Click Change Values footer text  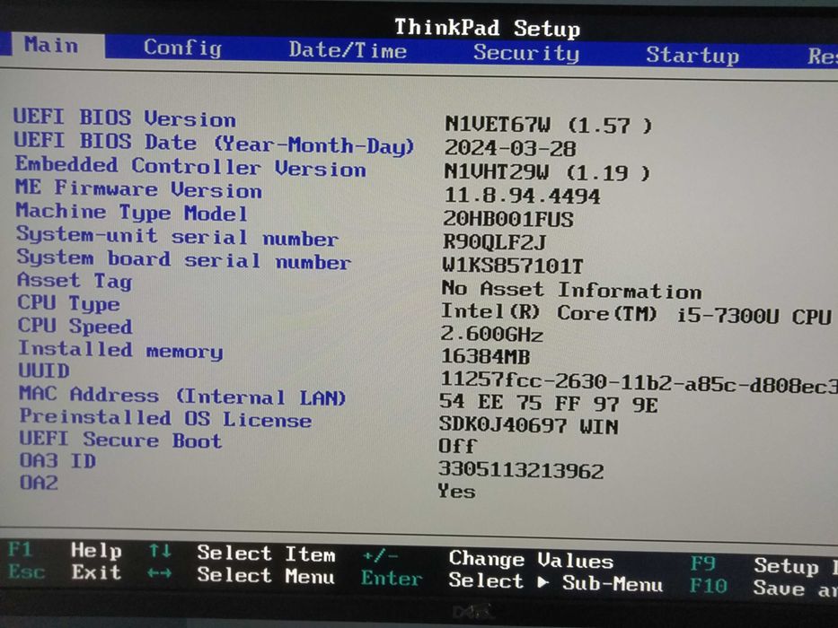point(531,560)
